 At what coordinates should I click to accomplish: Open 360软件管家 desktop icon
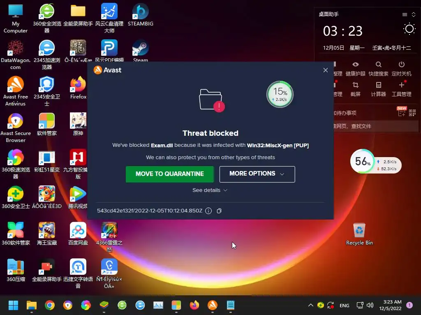point(16,233)
